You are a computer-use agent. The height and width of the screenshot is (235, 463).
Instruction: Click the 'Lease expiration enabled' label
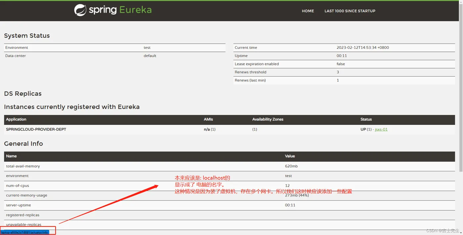coord(257,64)
